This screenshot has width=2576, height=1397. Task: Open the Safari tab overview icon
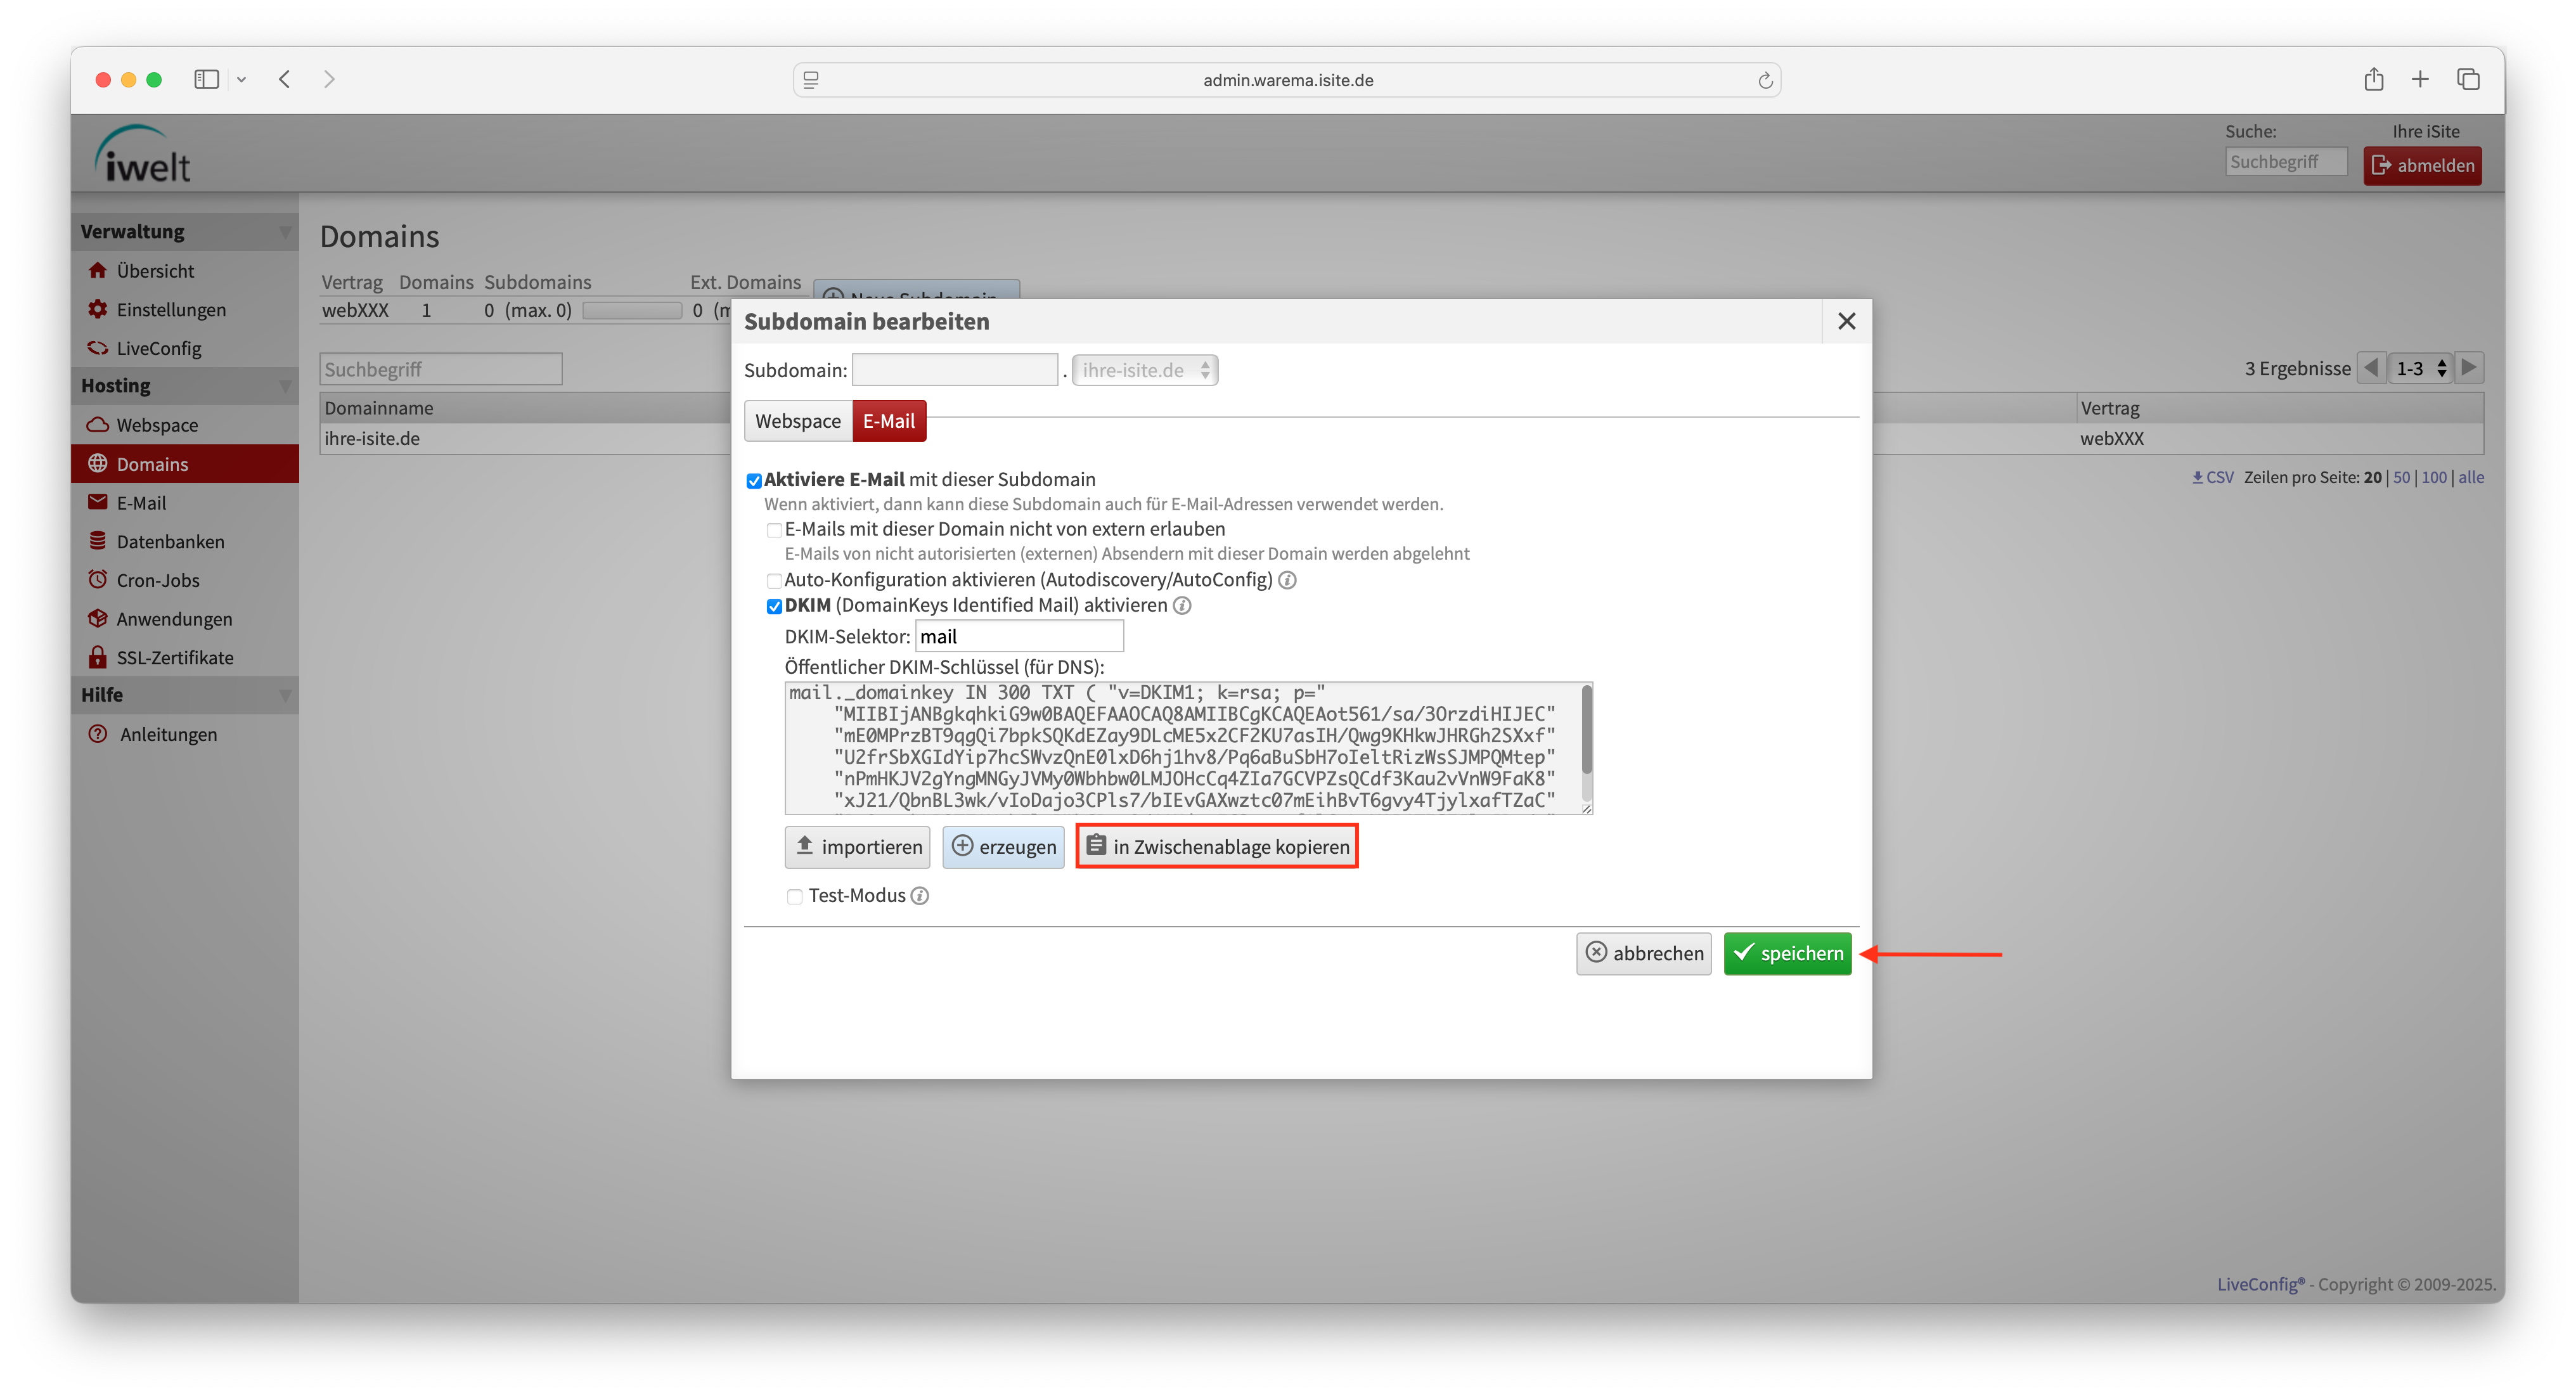(2468, 79)
